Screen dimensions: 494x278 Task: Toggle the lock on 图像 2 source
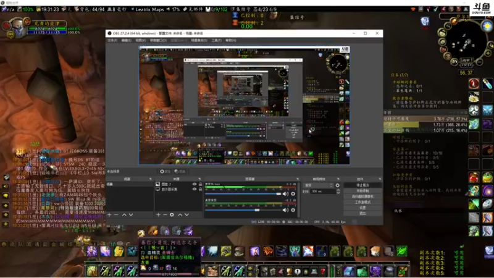coord(200,184)
